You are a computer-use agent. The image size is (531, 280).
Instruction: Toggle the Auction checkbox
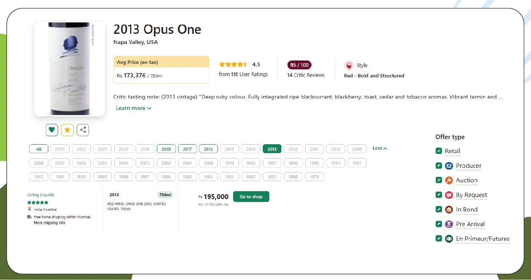click(x=439, y=180)
